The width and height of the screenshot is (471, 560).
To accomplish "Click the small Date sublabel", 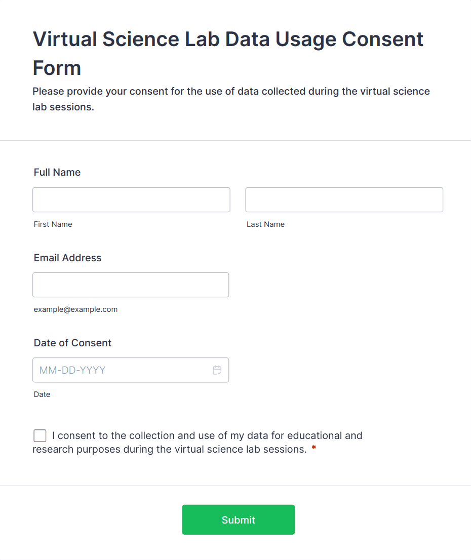I will [x=42, y=394].
